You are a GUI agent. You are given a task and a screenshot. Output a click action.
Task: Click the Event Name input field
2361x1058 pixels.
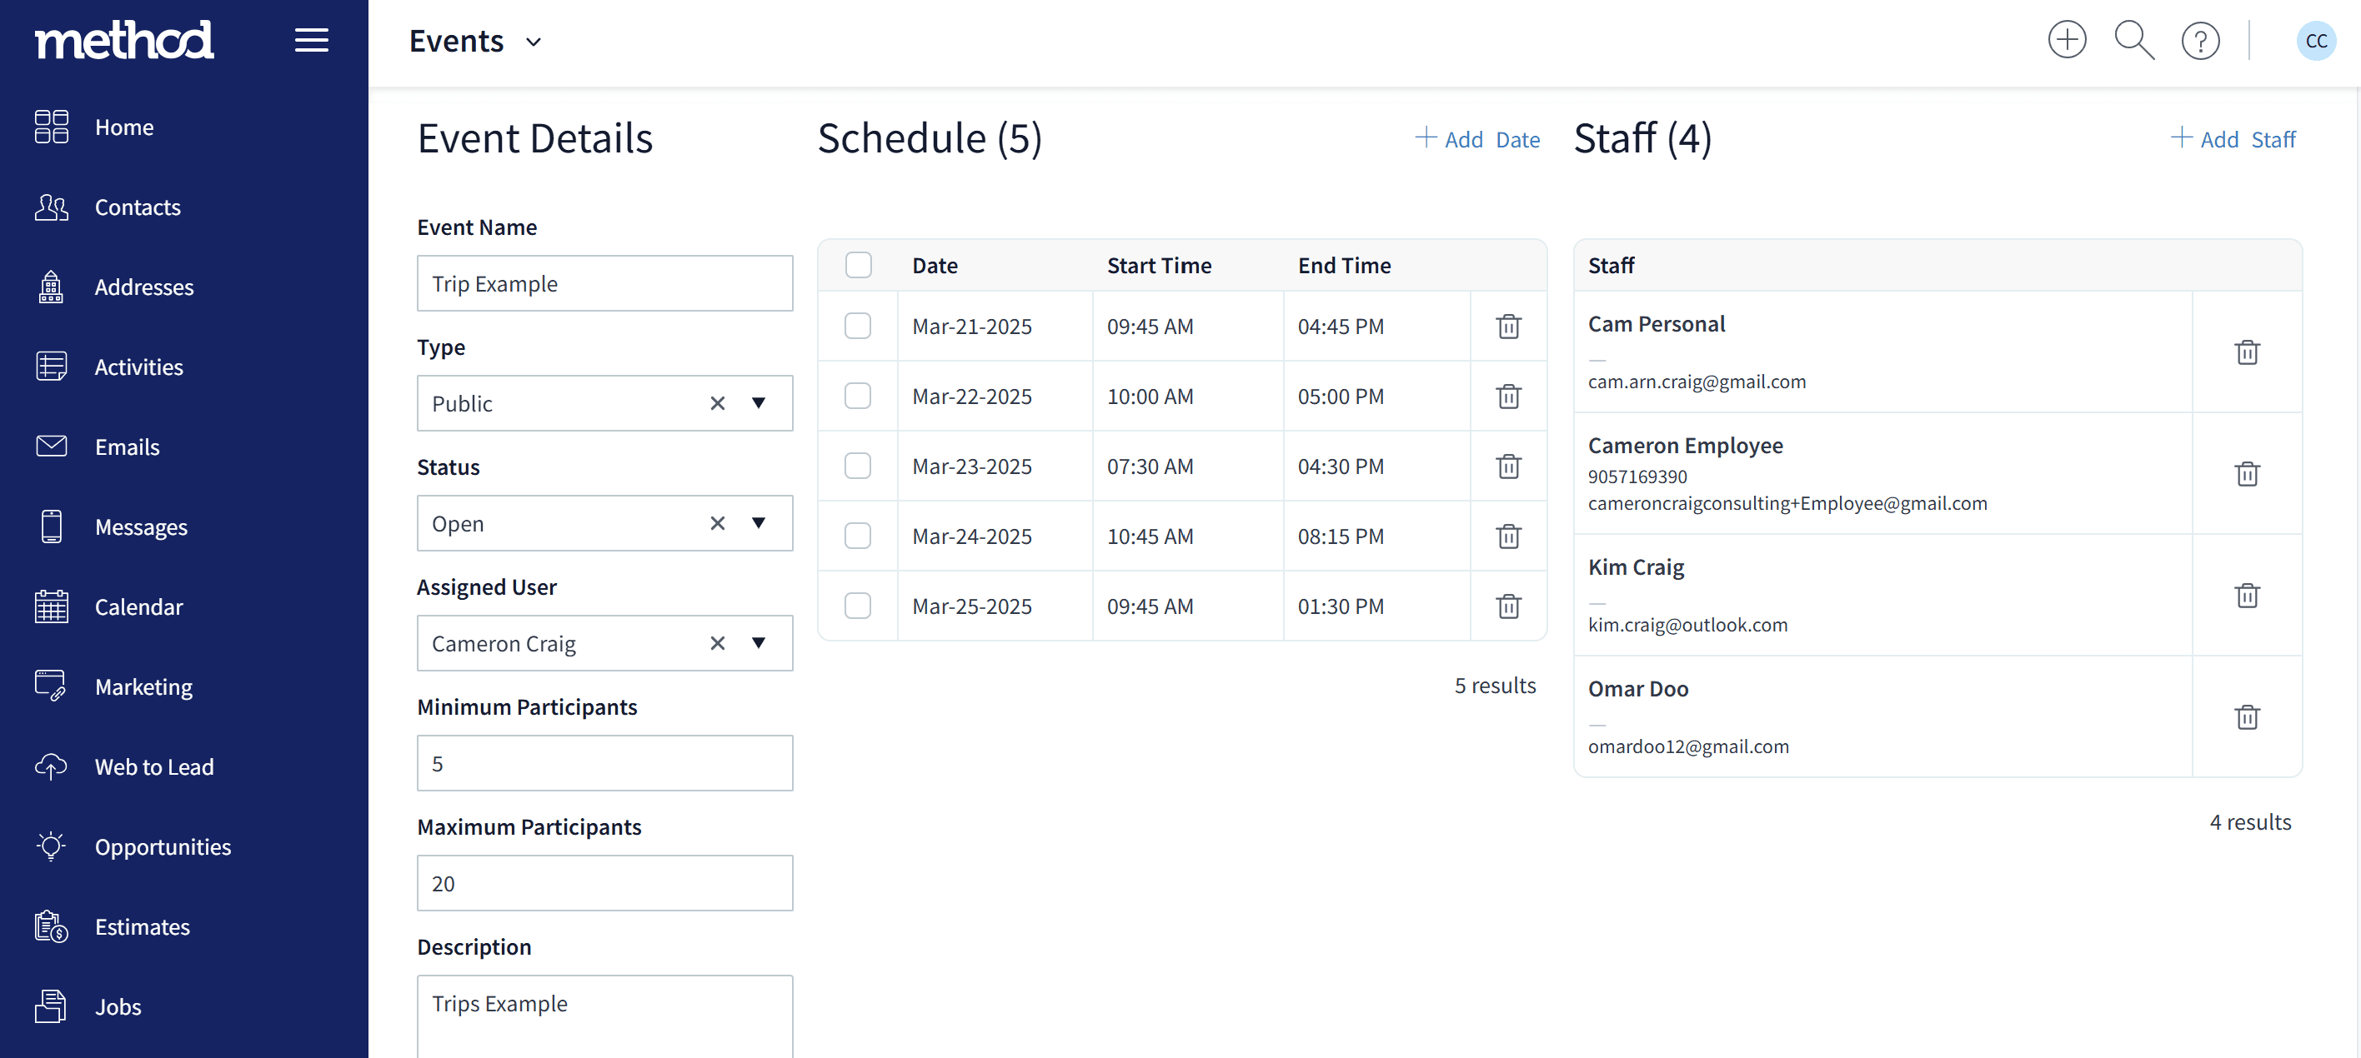pyautogui.click(x=605, y=283)
